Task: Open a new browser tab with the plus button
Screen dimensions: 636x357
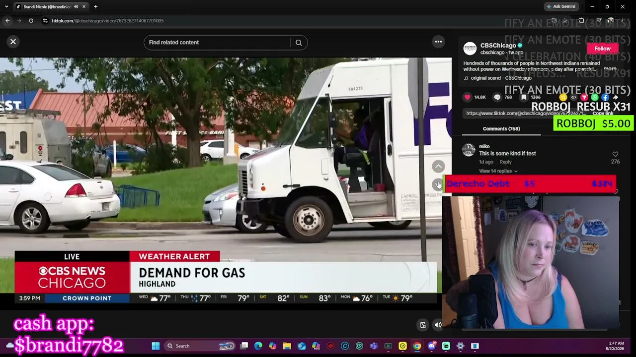Action: [x=95, y=6]
